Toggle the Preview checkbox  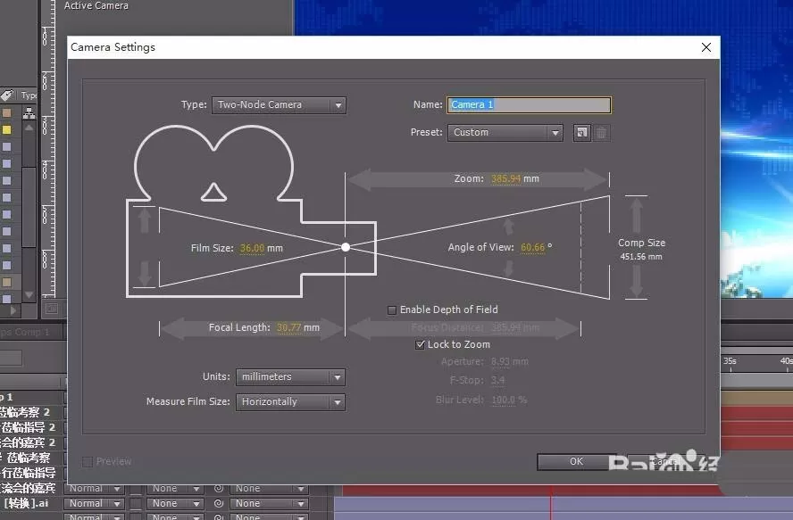[x=88, y=461]
